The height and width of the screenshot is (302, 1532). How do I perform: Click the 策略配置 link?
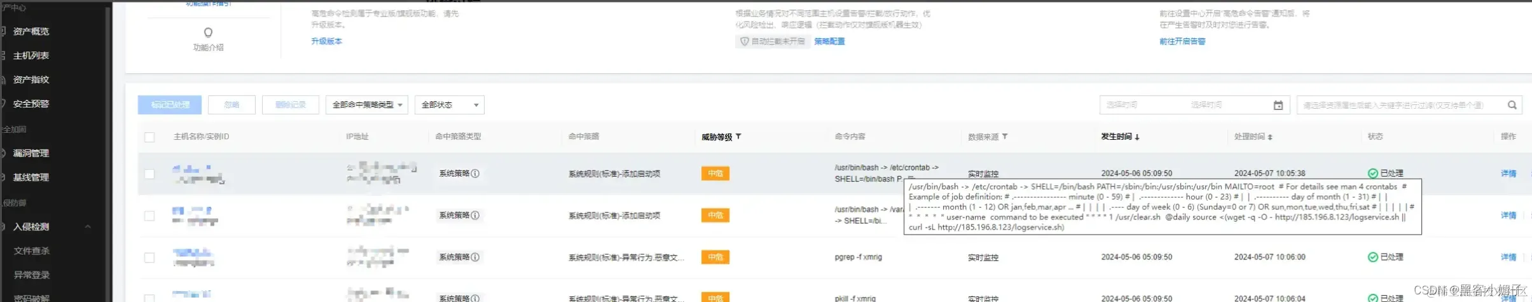(829, 41)
